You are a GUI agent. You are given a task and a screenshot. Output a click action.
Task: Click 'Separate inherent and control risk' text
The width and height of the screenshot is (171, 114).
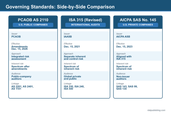tap(75, 58)
